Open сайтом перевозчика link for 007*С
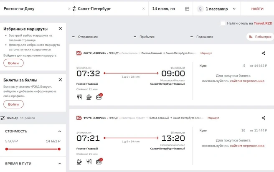Viewport: 274px width, 172px height. (x=247, y=81)
